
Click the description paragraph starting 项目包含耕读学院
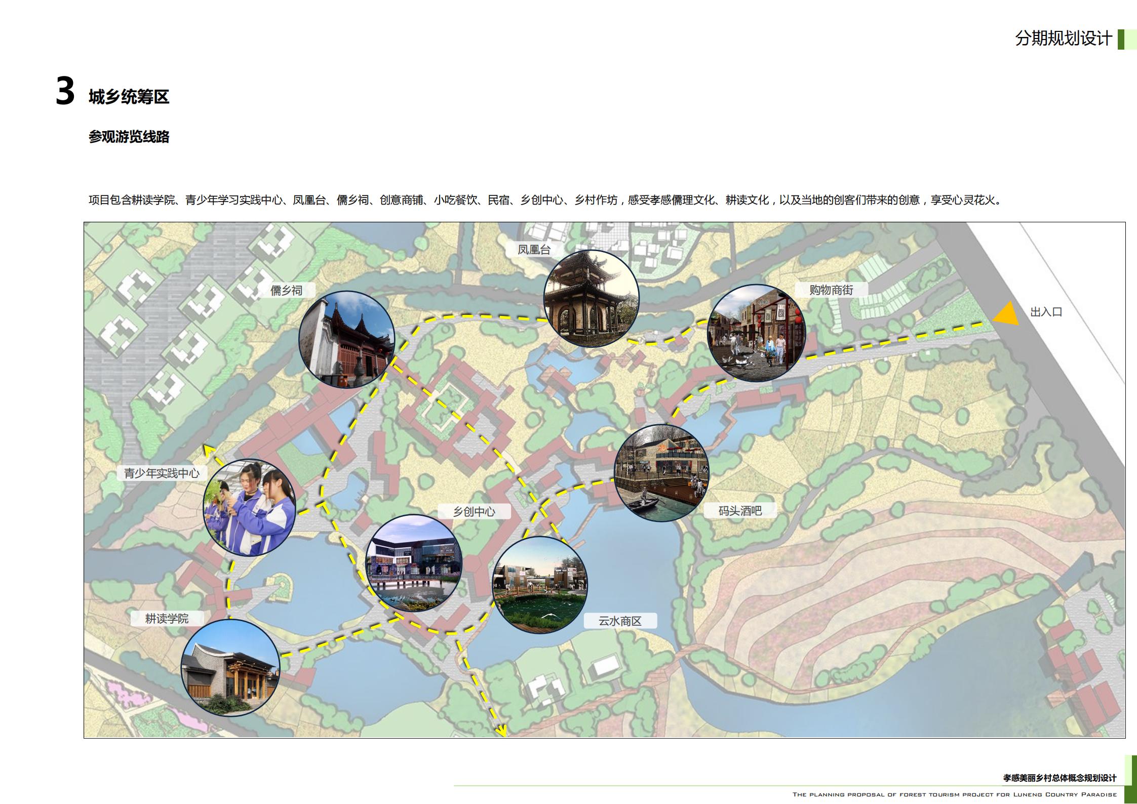pyautogui.click(x=545, y=200)
